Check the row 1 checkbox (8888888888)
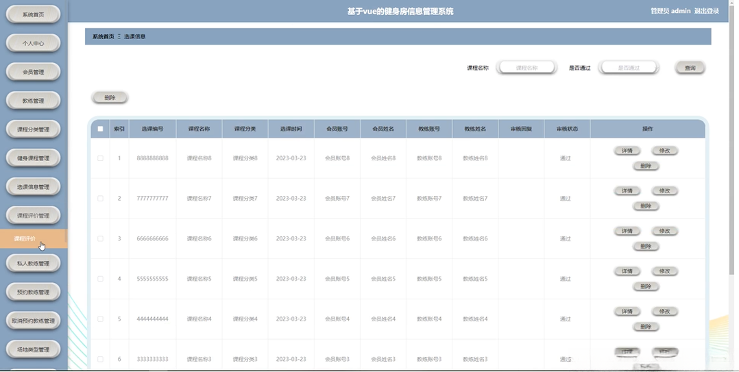 click(x=100, y=158)
